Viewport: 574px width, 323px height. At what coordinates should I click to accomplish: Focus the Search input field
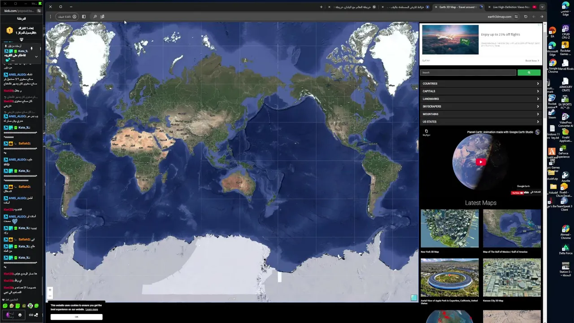coord(468,73)
